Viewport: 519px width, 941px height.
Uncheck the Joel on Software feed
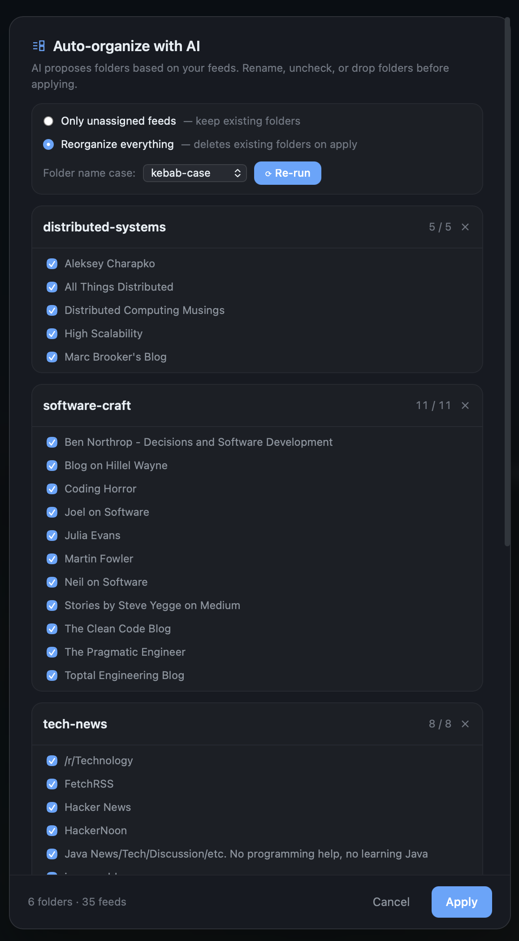click(x=52, y=512)
